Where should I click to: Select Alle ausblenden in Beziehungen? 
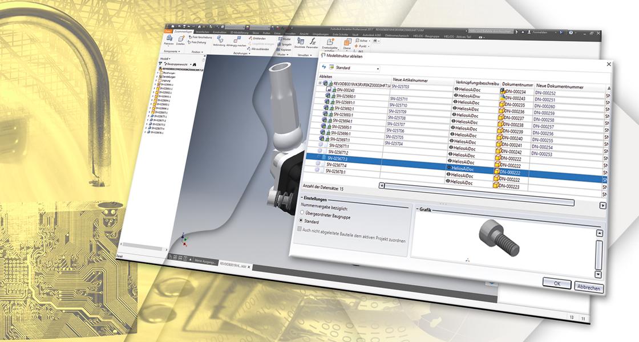click(x=258, y=49)
